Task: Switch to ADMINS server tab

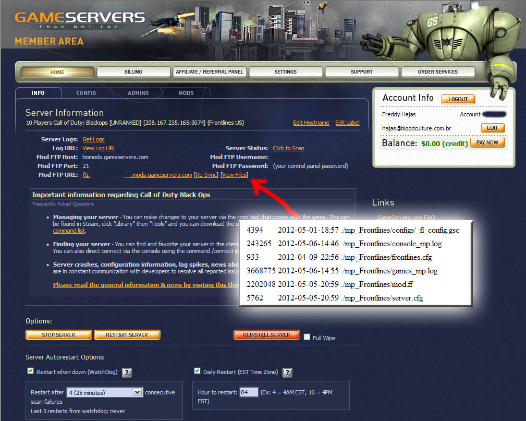Action: point(138,93)
